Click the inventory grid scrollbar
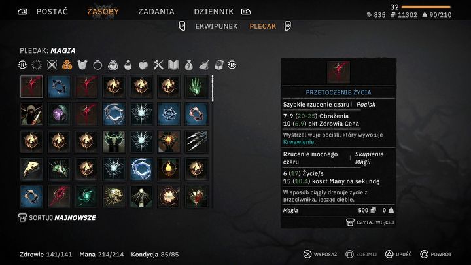The height and width of the screenshot is (265, 471). click(x=213, y=88)
